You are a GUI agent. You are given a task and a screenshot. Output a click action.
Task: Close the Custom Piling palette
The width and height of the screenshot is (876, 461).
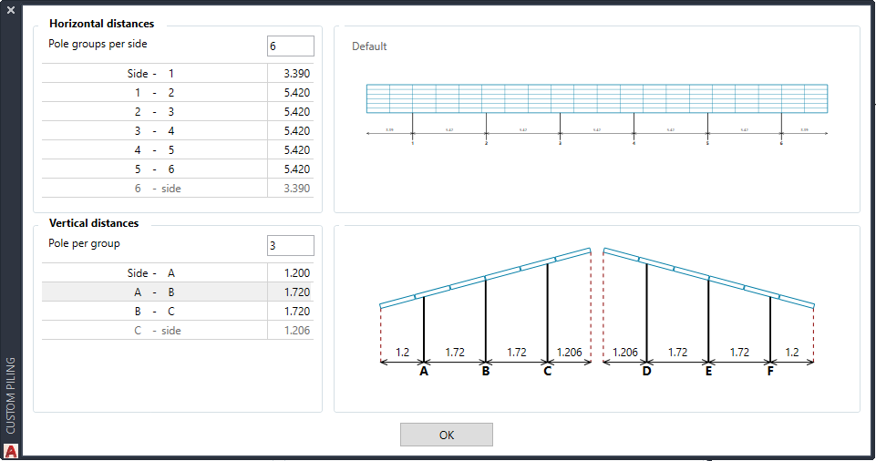[11, 11]
